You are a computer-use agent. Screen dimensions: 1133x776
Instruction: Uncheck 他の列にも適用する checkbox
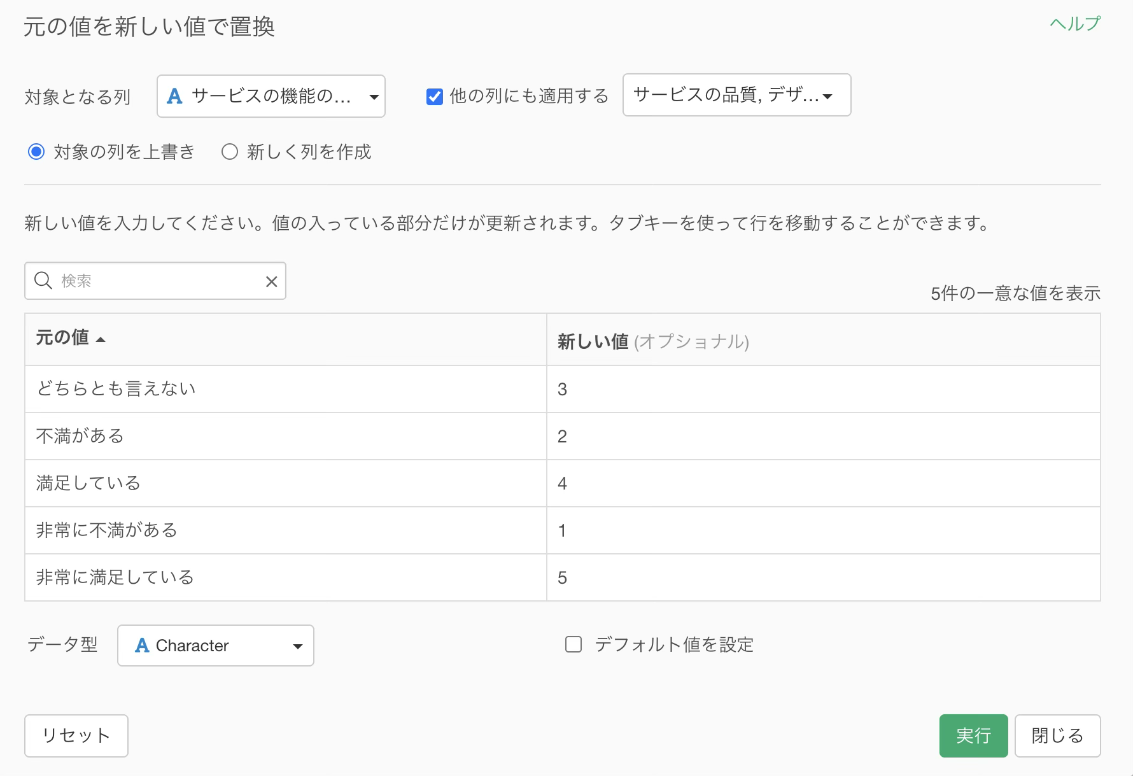(435, 97)
